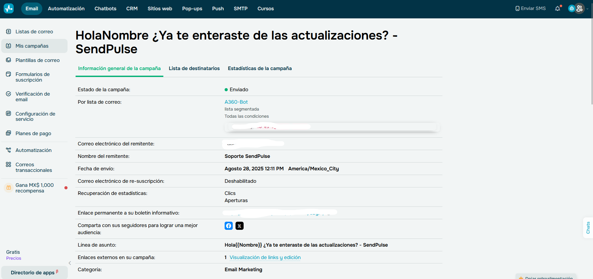Open the Automatización top menu

coord(66,8)
